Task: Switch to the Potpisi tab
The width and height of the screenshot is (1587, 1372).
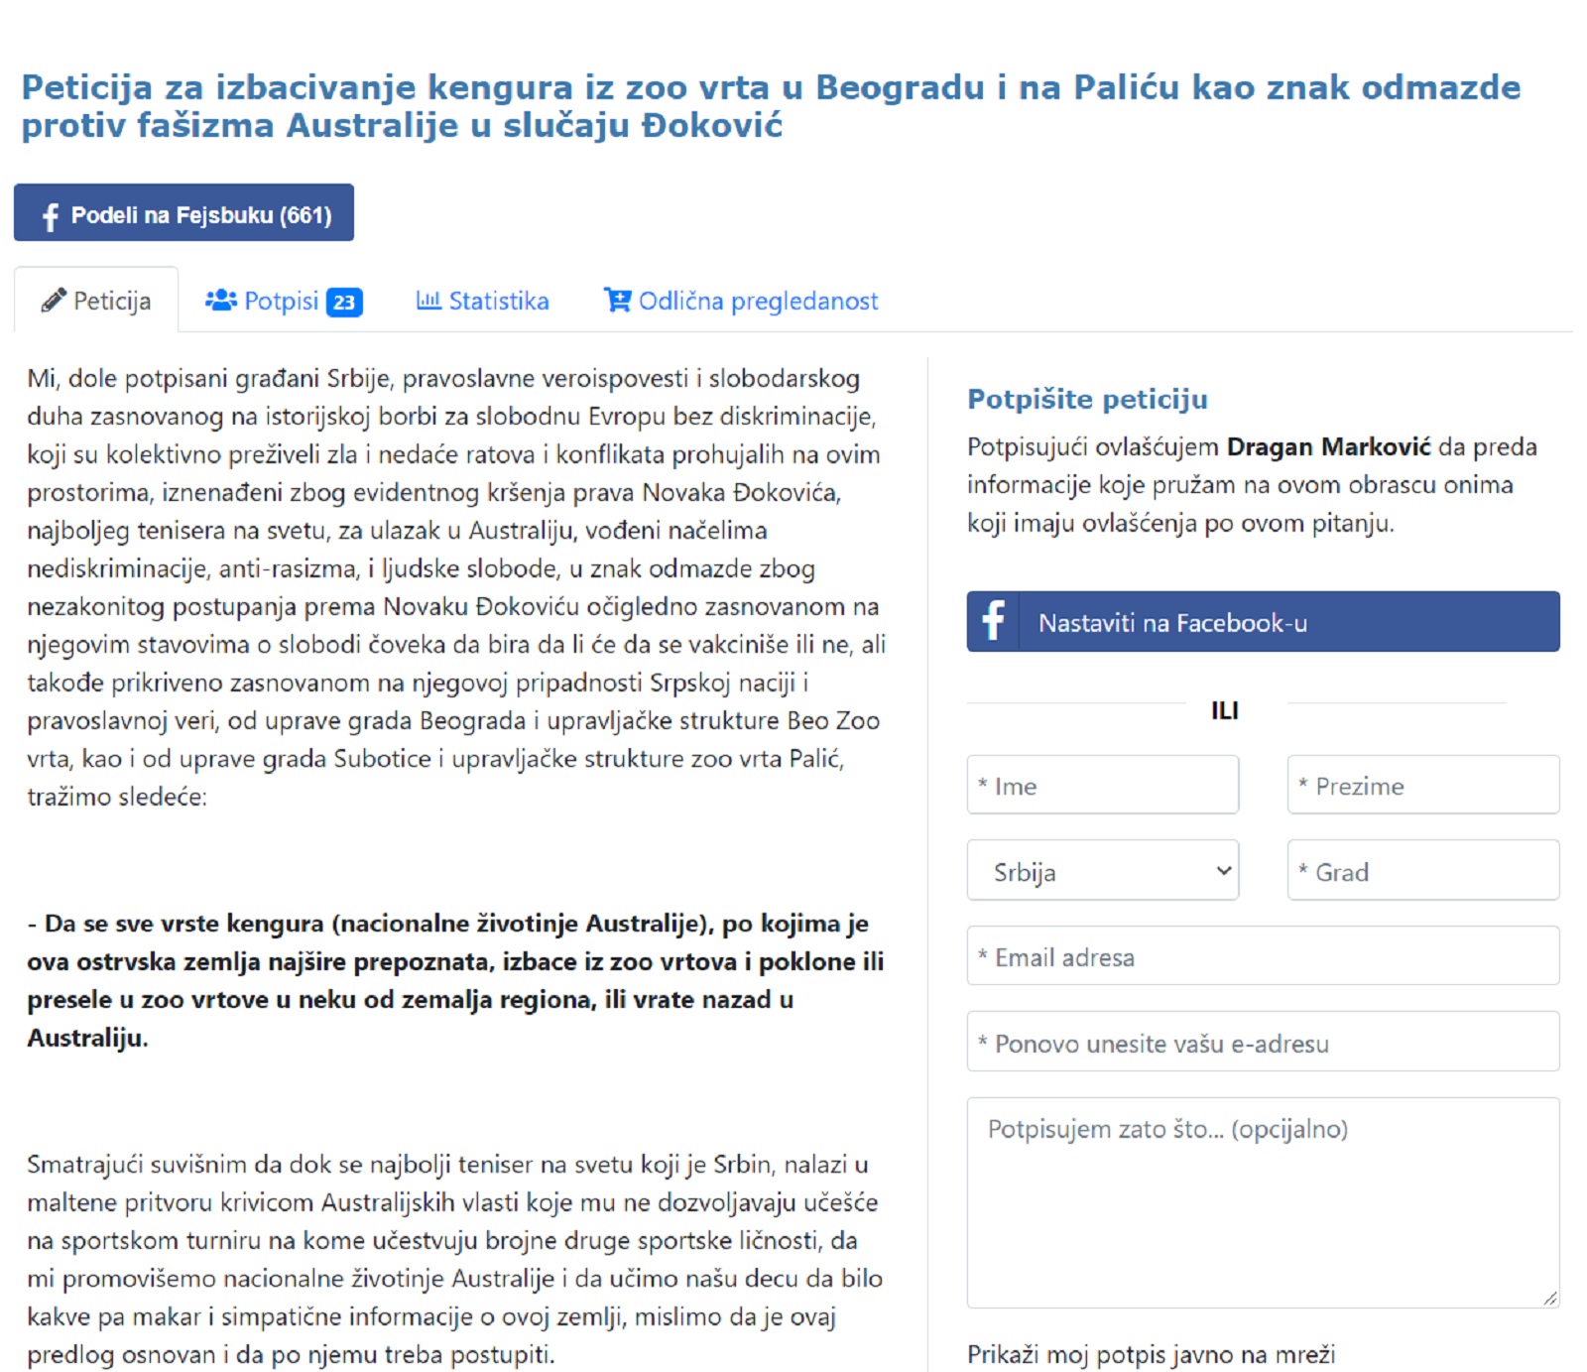Action: 282,301
